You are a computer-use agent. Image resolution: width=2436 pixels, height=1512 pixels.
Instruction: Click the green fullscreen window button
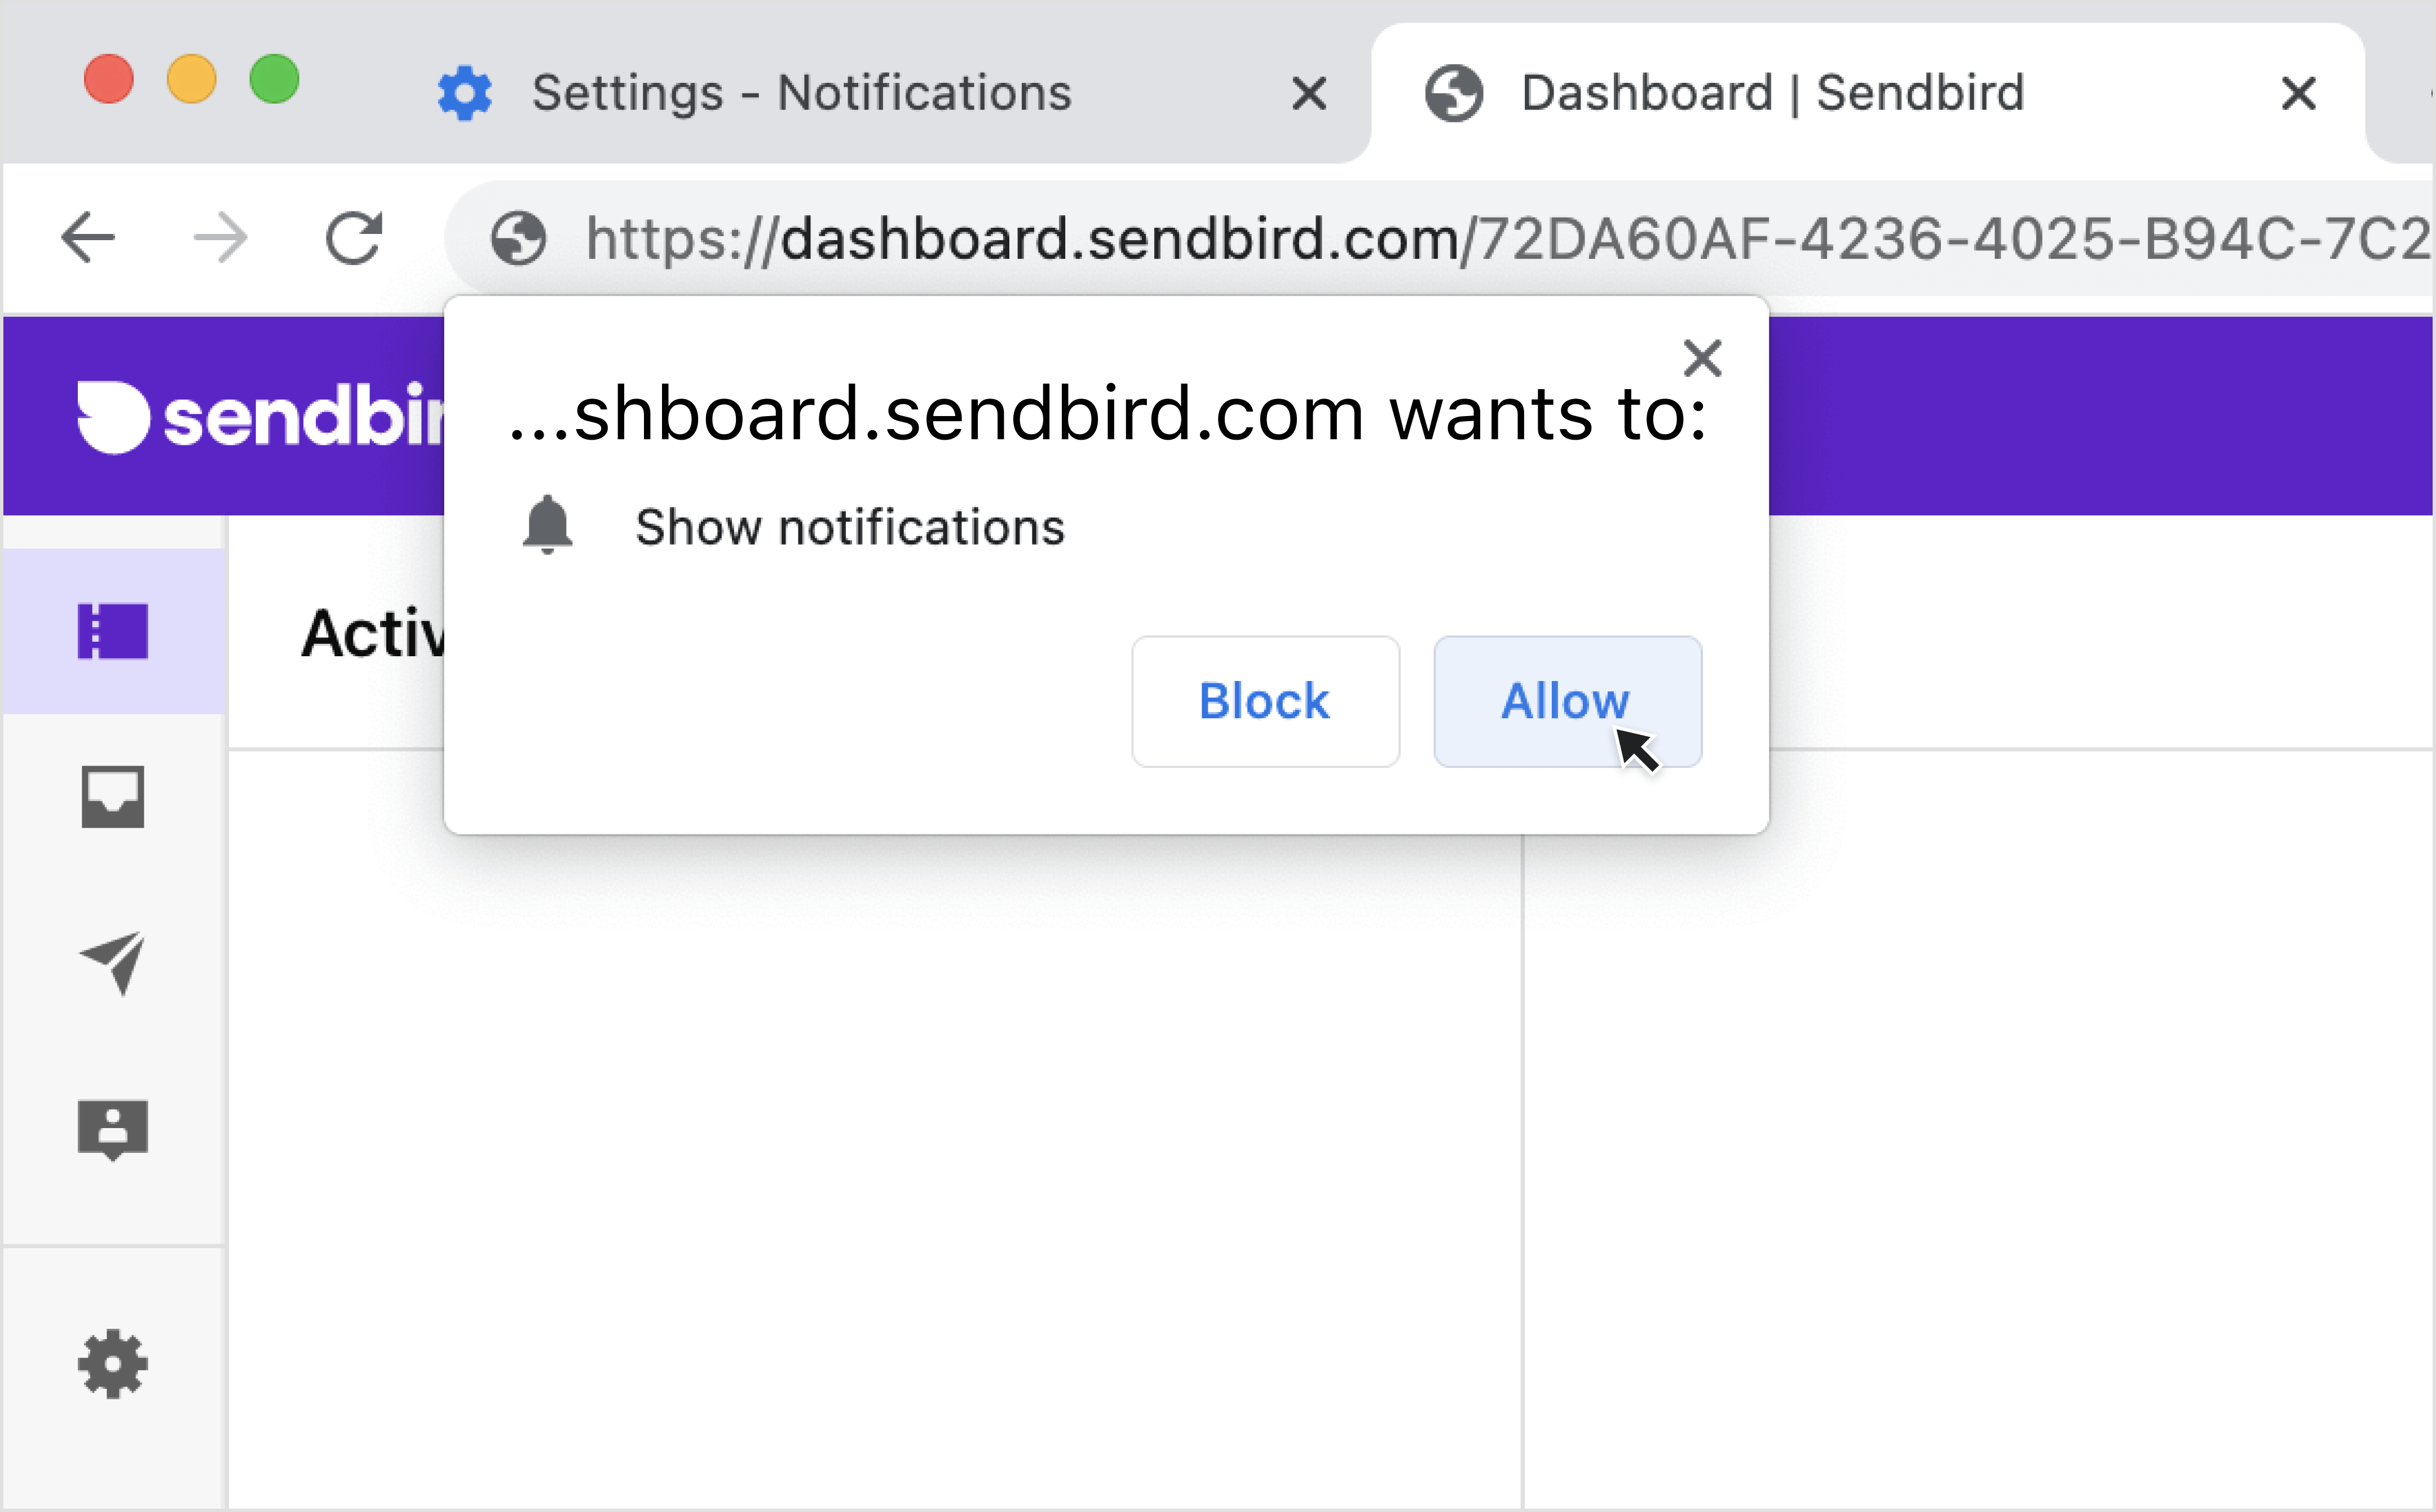274,79
